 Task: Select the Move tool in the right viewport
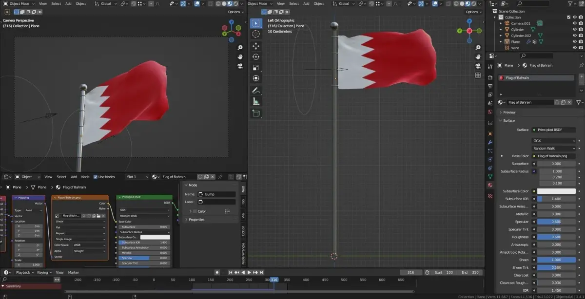pos(256,46)
